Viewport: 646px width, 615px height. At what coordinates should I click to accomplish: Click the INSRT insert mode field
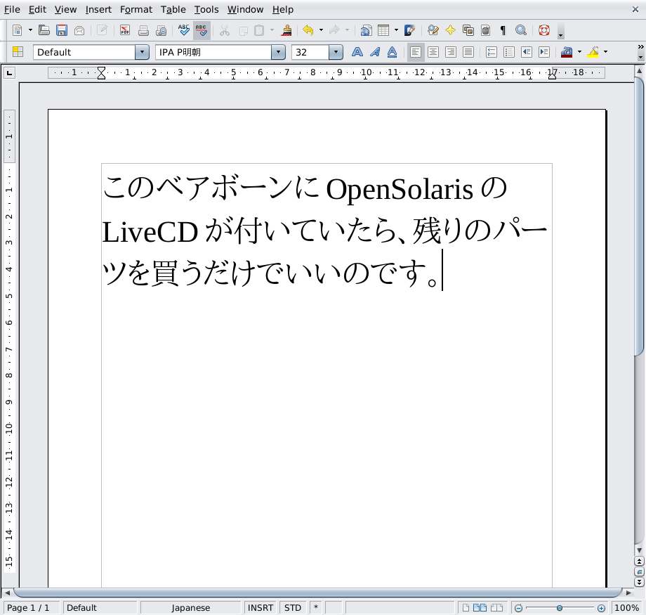coord(261,607)
